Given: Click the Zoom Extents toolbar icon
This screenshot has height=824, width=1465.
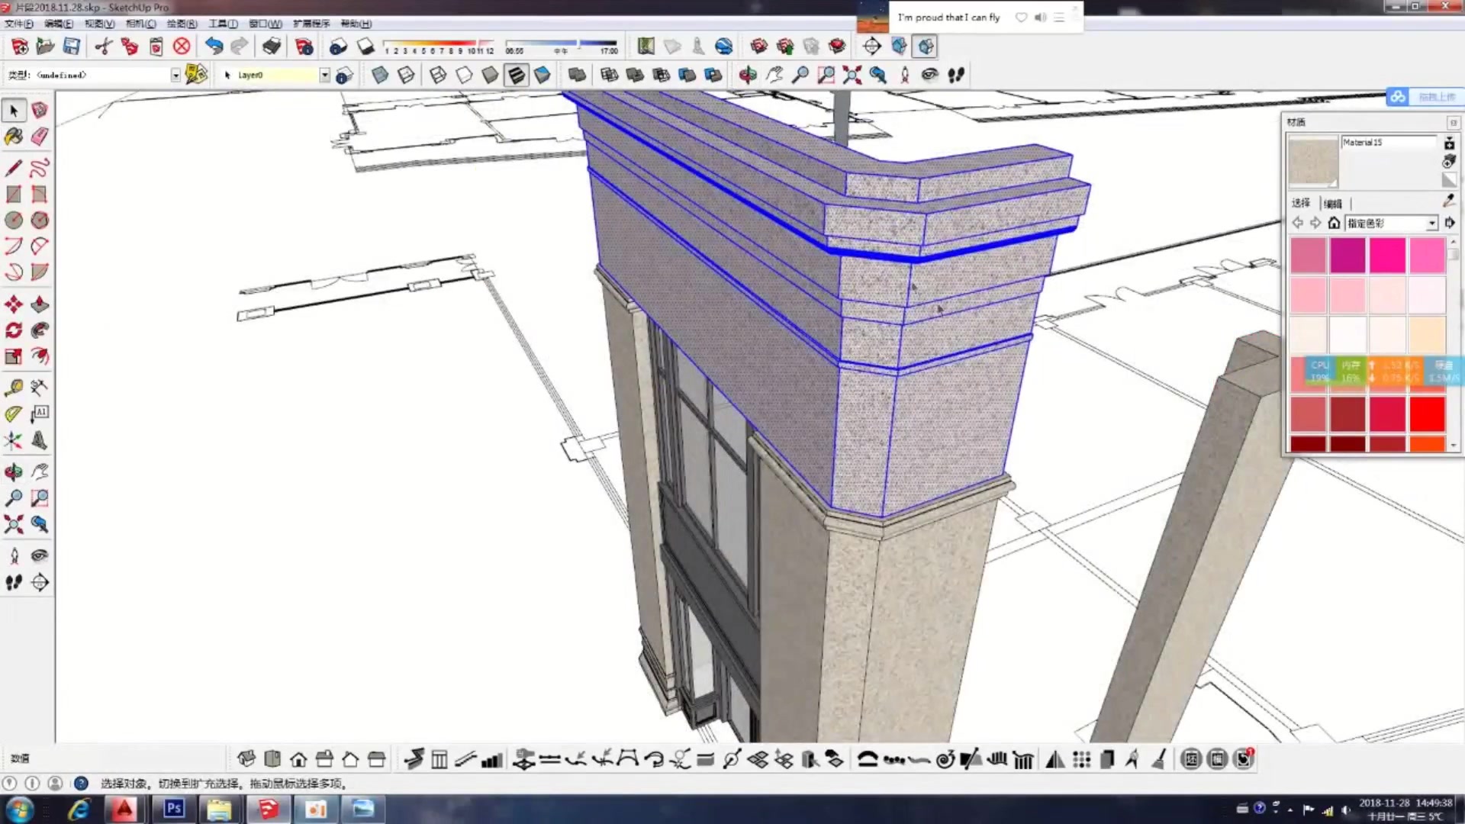Looking at the screenshot, I should 852,75.
